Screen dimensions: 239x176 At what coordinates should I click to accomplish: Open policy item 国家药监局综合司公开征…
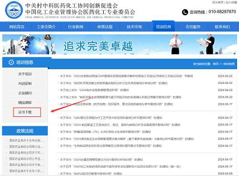[27, 159]
